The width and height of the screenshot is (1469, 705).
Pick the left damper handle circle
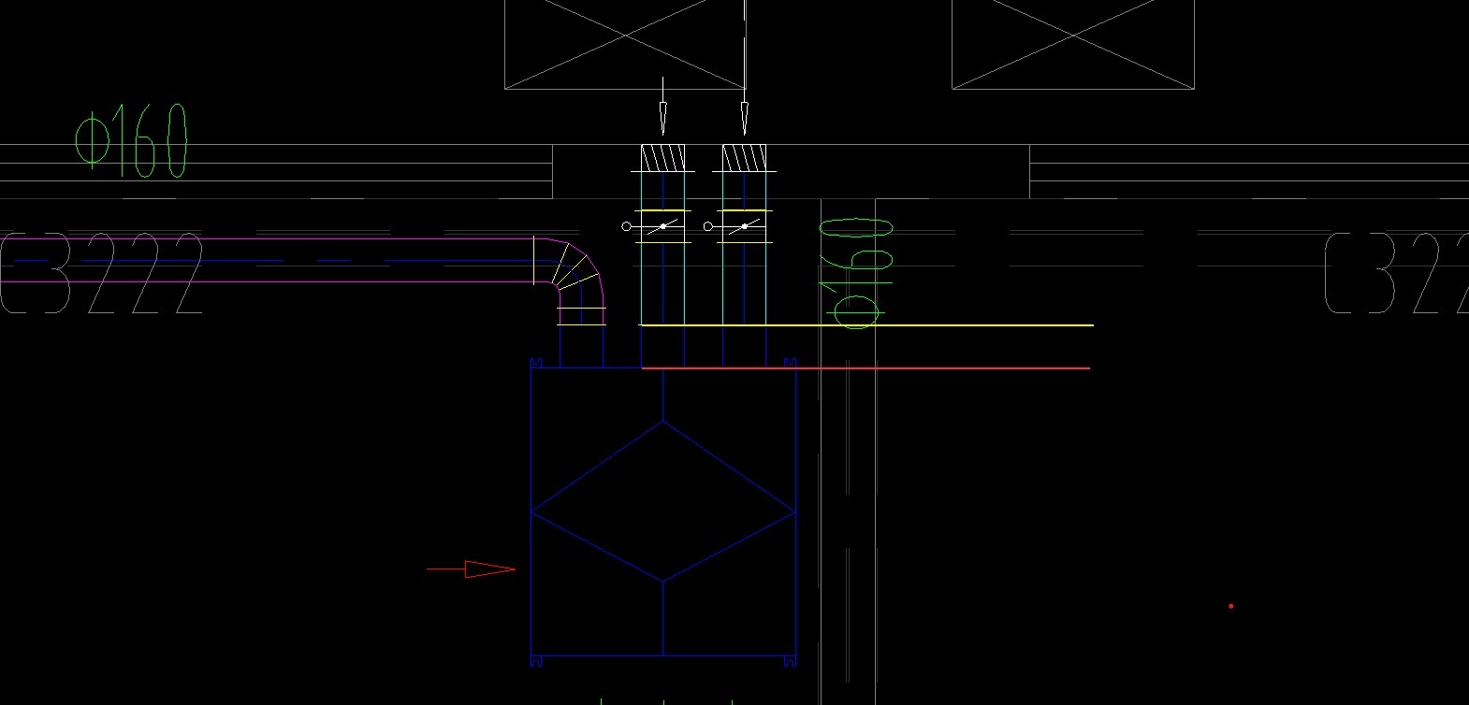627,226
